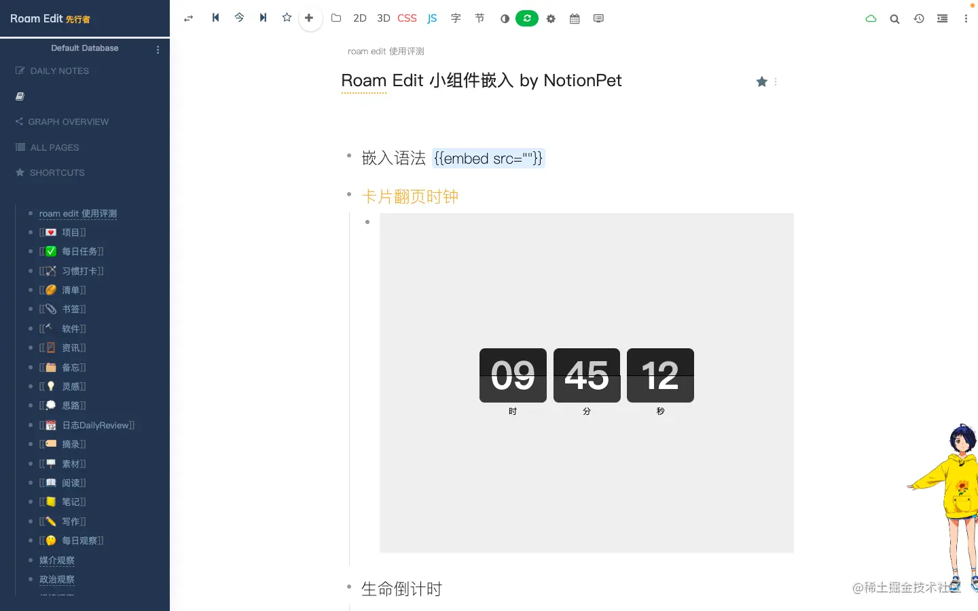Click the green cloud sync status icon
The width and height of the screenshot is (978, 611).
pos(871,19)
